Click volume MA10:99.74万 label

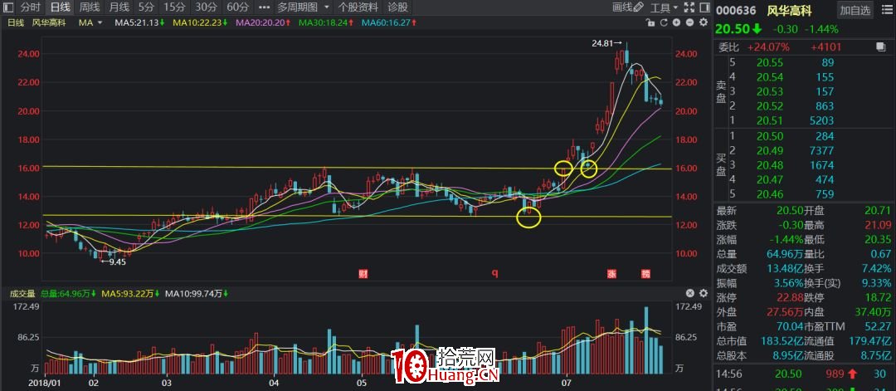pyautogui.click(x=197, y=294)
